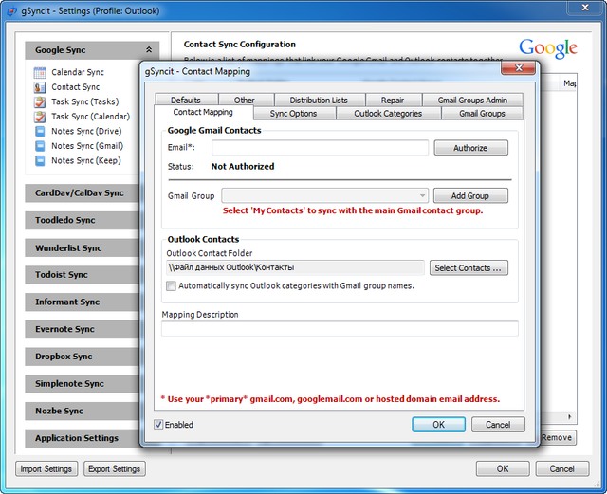This screenshot has height=494, width=607.
Task: Open the Gmail Groups Admin tab
Action: (x=472, y=101)
